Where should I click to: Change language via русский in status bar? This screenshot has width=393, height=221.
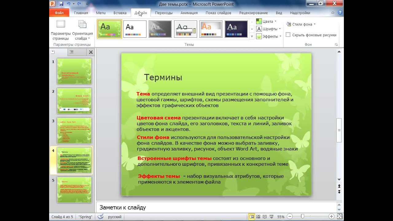pyautogui.click(x=115, y=217)
